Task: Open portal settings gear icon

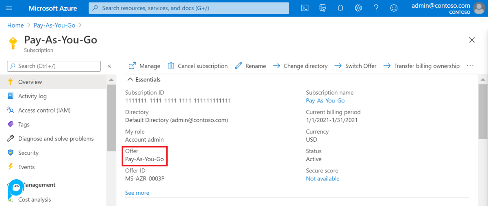Action: point(358,8)
